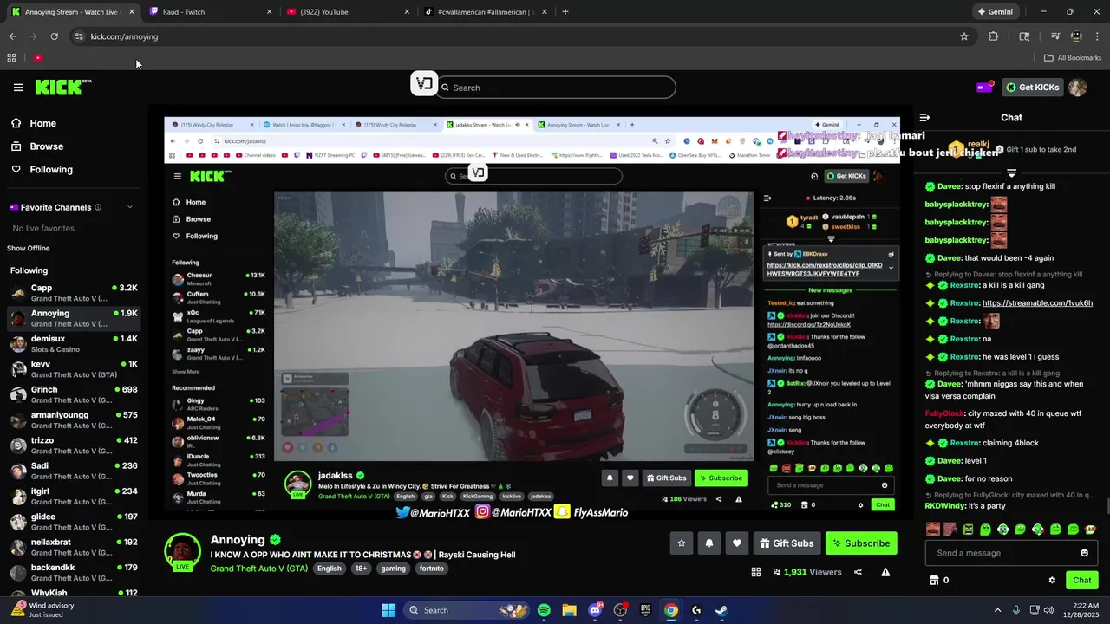Click the fortnite tag

[x=431, y=569]
